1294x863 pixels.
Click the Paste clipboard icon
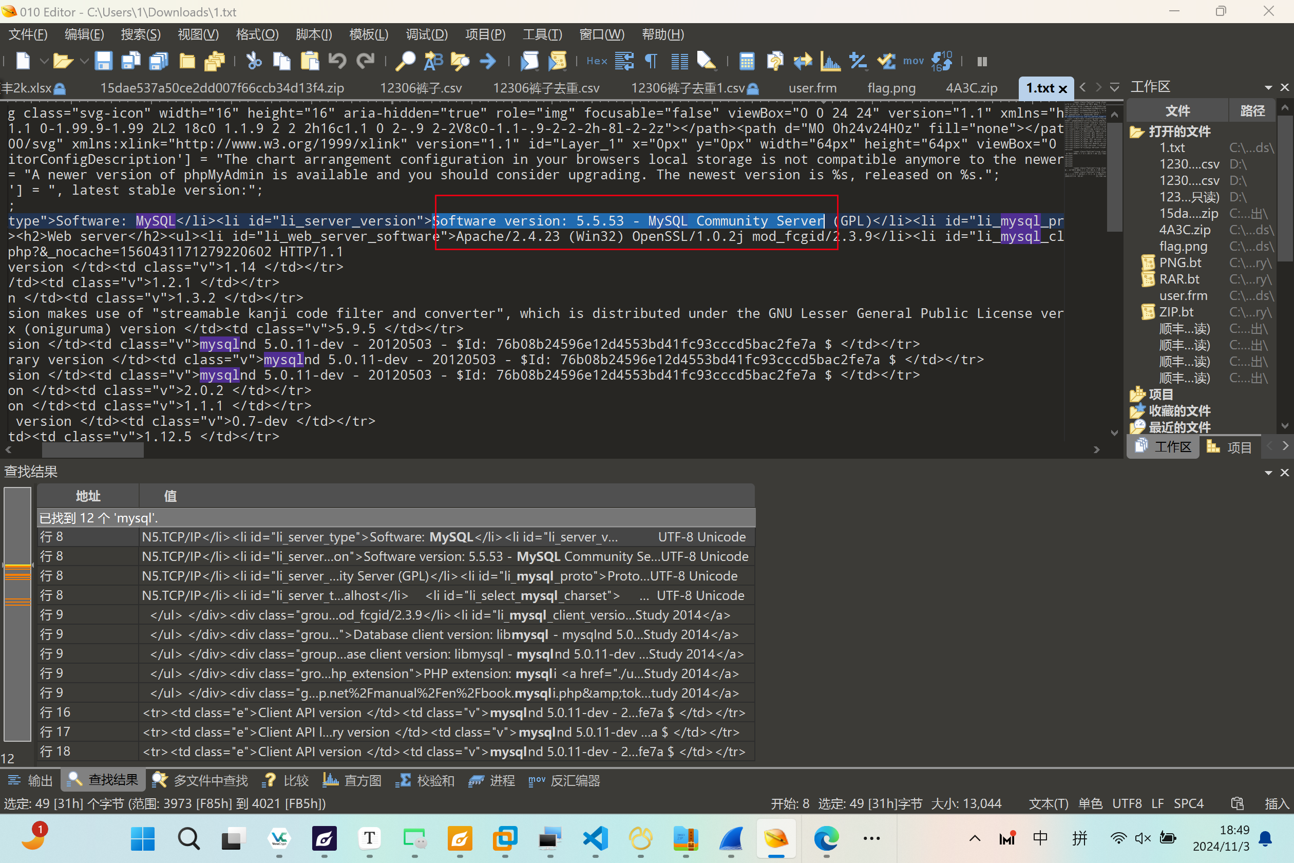coord(310,61)
